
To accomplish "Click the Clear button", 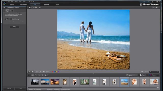I will [x=20, y=89].
